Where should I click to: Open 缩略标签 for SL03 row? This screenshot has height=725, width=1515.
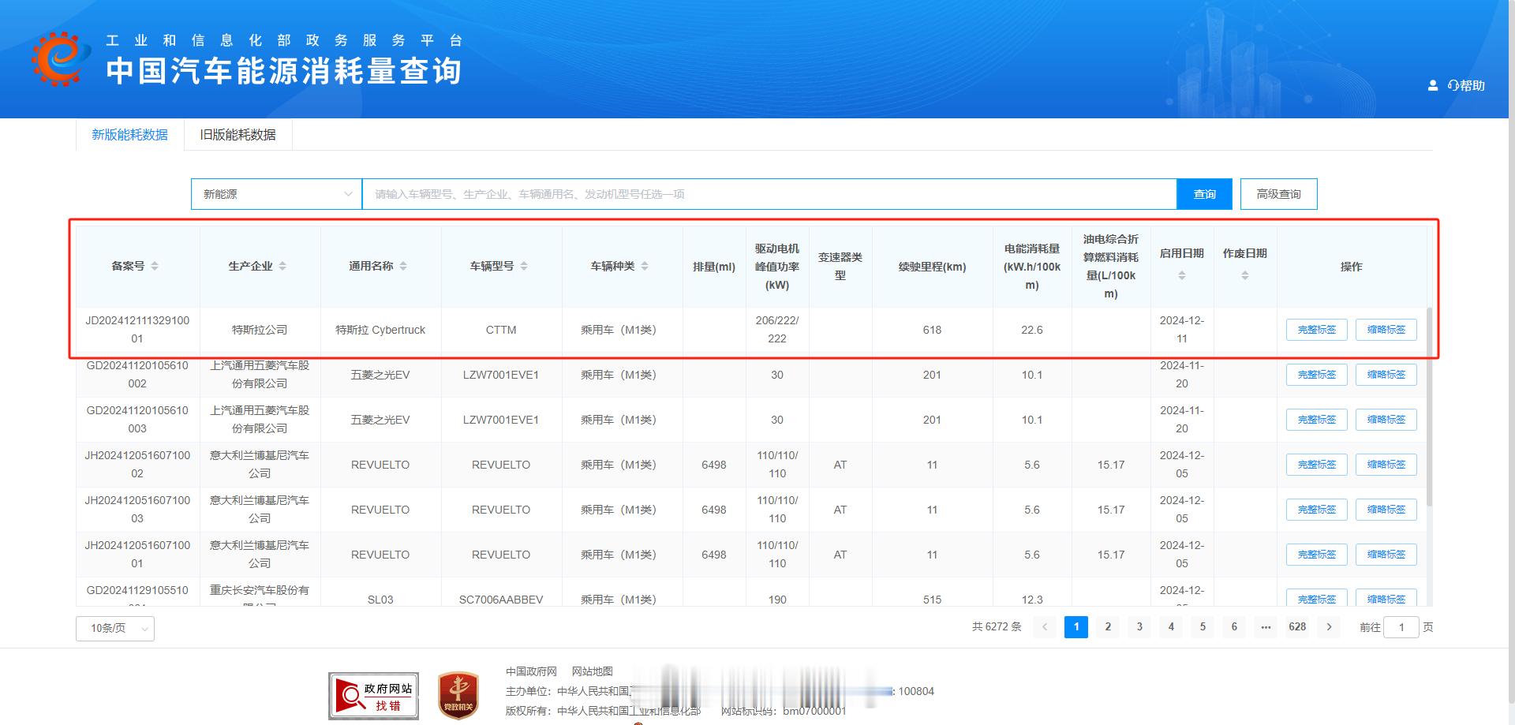[x=1386, y=598]
